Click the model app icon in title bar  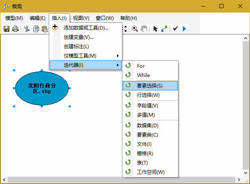tap(7, 6)
